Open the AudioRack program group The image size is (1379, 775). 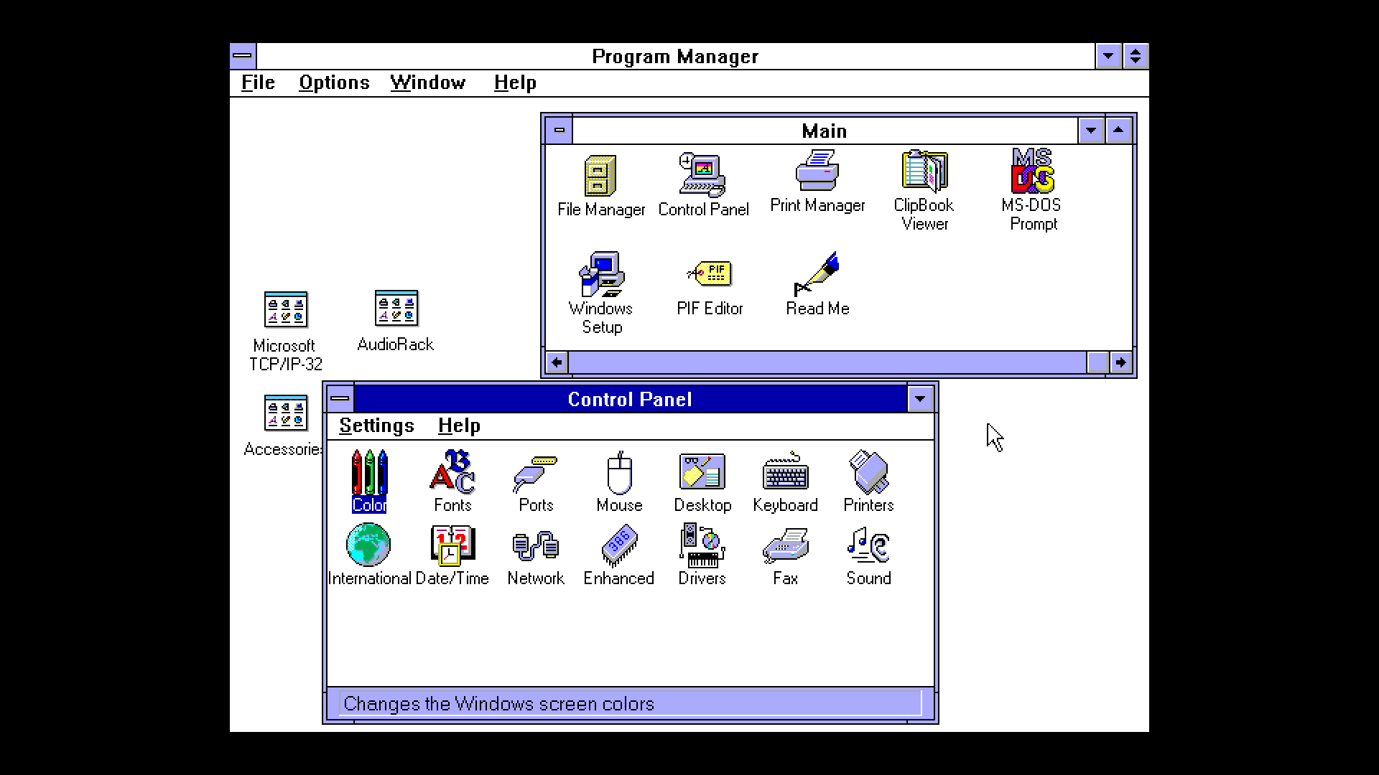396,309
